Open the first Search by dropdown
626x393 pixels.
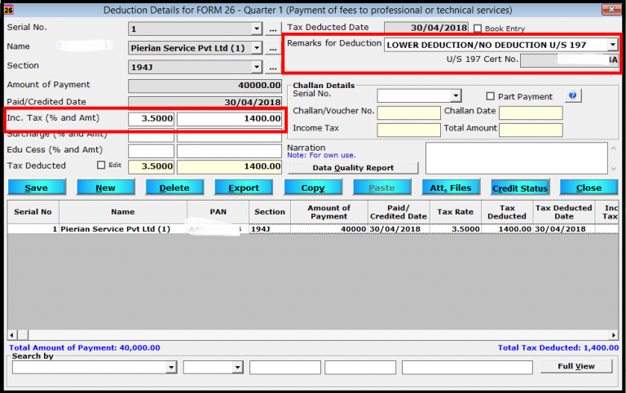point(171,367)
